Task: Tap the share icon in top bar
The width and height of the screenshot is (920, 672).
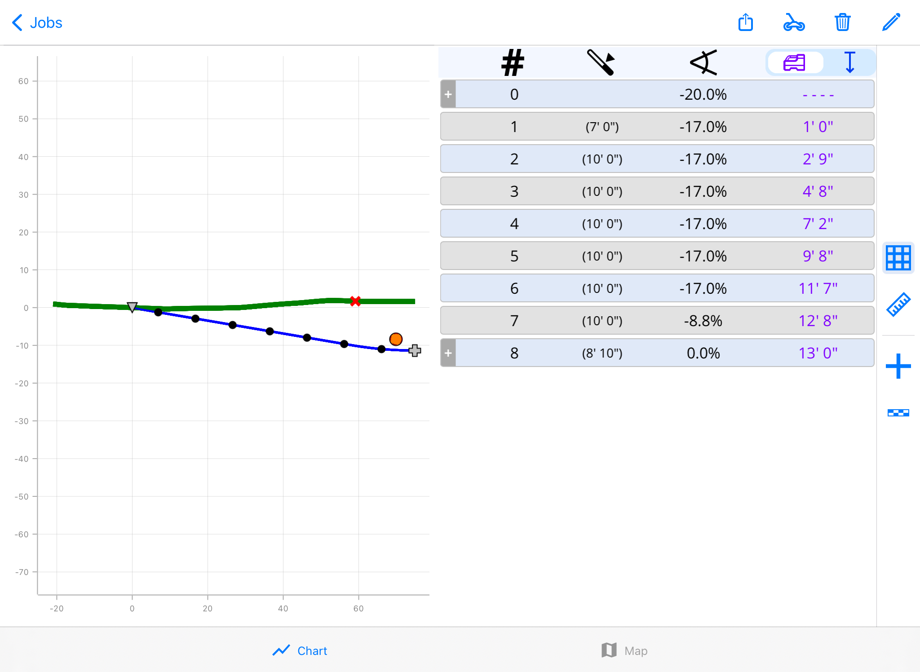Action: [x=746, y=22]
